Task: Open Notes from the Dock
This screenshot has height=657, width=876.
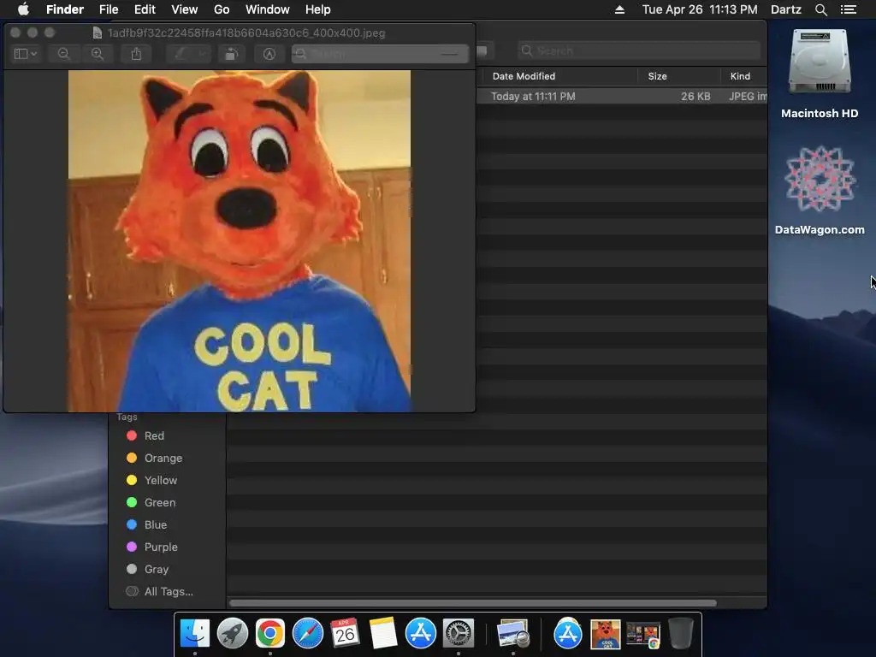Action: (x=382, y=633)
